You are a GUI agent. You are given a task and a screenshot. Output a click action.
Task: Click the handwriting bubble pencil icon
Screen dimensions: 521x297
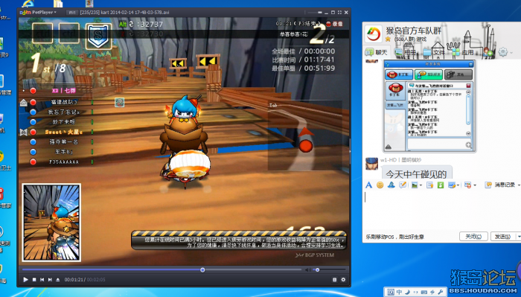click(403, 185)
